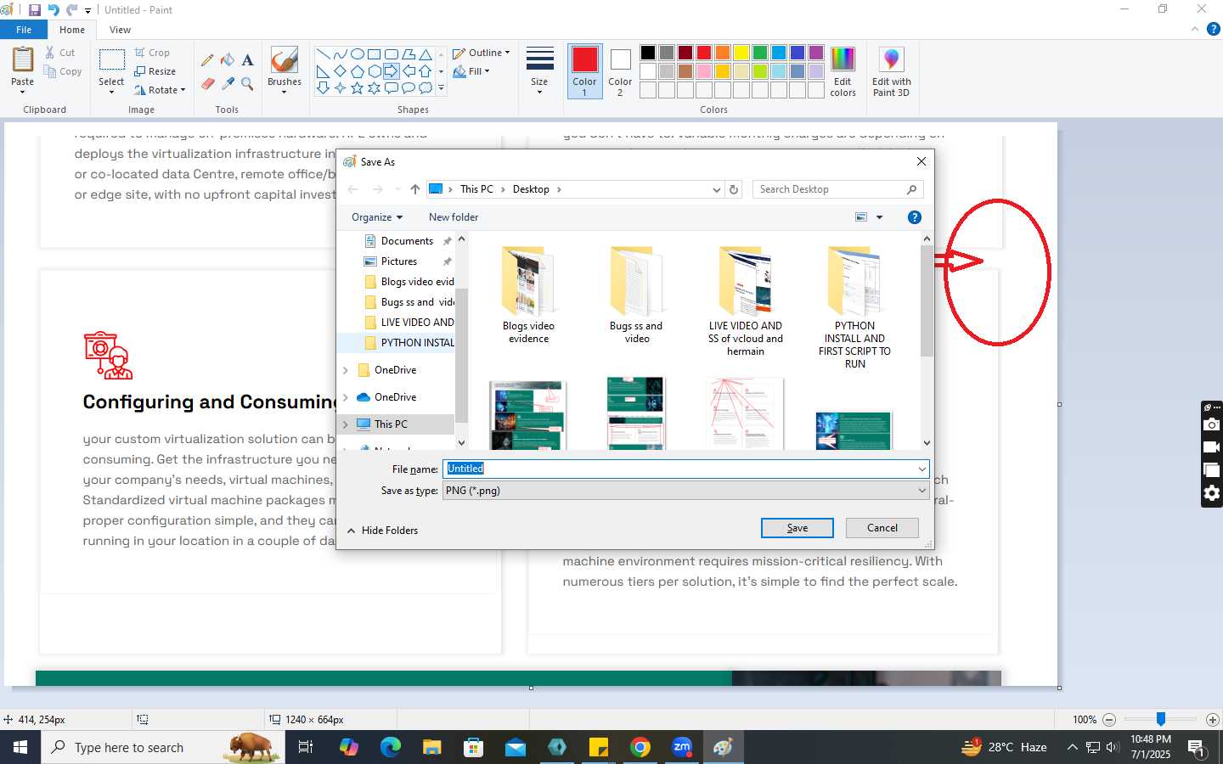Open Edit colors dialog
The height and width of the screenshot is (764, 1223).
pyautogui.click(x=843, y=71)
